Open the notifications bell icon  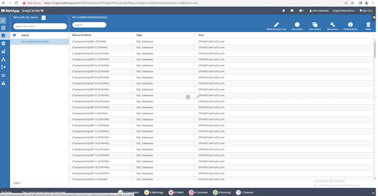pyautogui.click(x=284, y=11)
